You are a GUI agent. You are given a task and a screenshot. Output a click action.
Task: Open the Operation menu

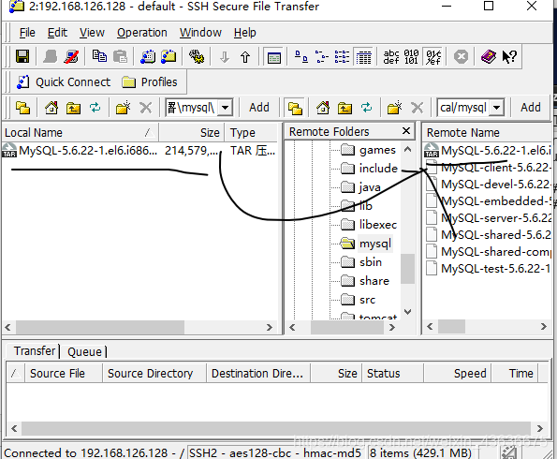(x=142, y=33)
